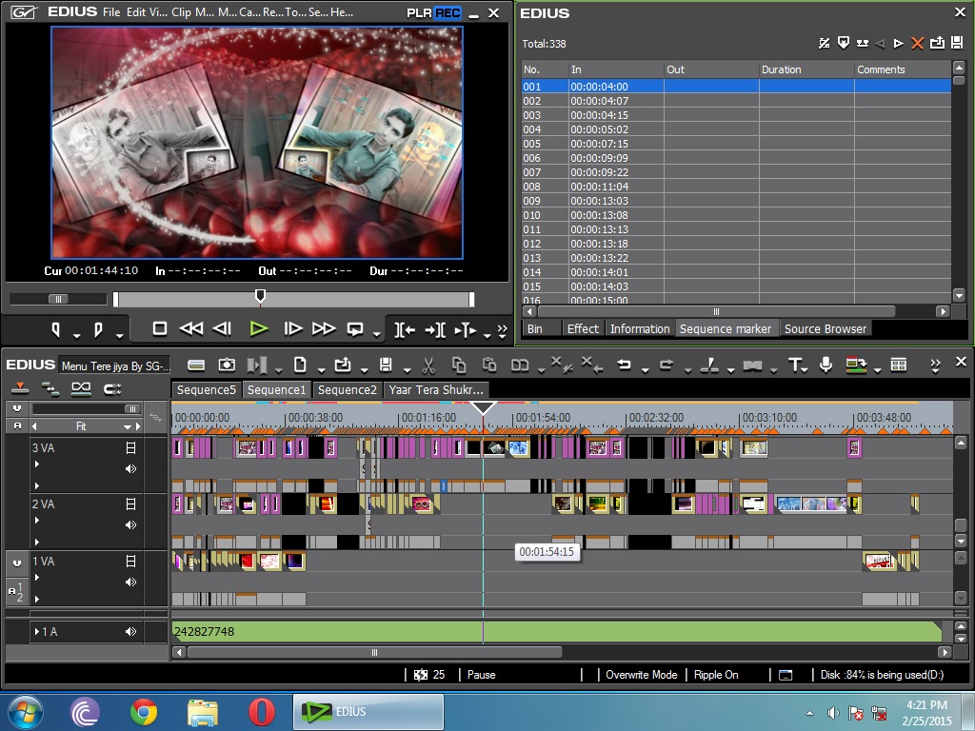
Task: Expand the Create Title dropdown arrow
Action: (806, 370)
